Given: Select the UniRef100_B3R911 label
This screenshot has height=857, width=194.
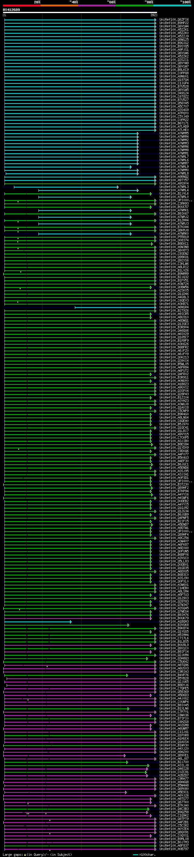Looking at the screenshot, I should click(174, 377).
